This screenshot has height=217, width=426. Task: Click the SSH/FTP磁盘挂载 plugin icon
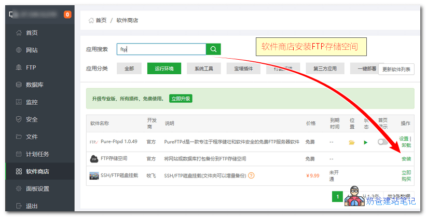[x=93, y=175]
